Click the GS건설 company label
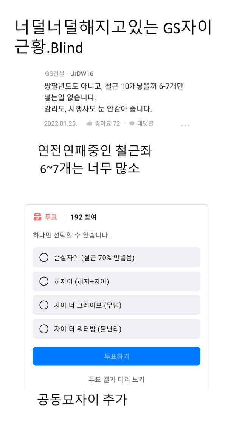This screenshot has width=242, height=431. 54,73
